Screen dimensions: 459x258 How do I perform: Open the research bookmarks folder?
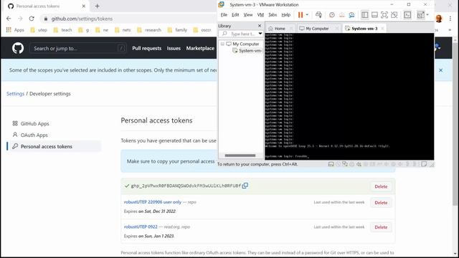point(149,30)
